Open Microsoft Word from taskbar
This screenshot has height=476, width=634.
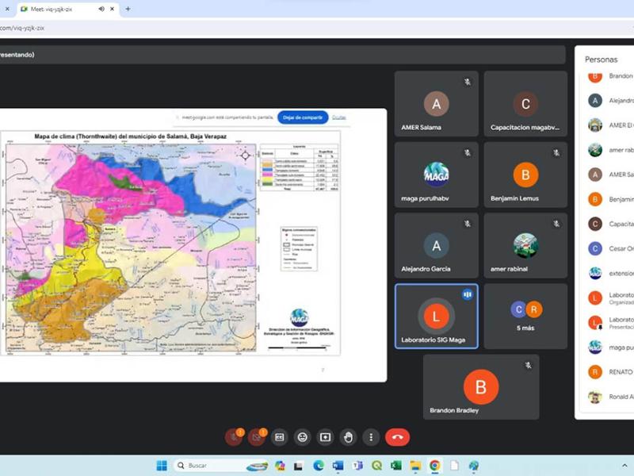click(338, 466)
